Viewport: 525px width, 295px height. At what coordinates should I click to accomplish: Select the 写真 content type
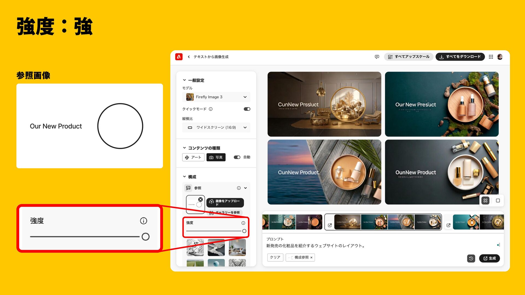(x=216, y=157)
